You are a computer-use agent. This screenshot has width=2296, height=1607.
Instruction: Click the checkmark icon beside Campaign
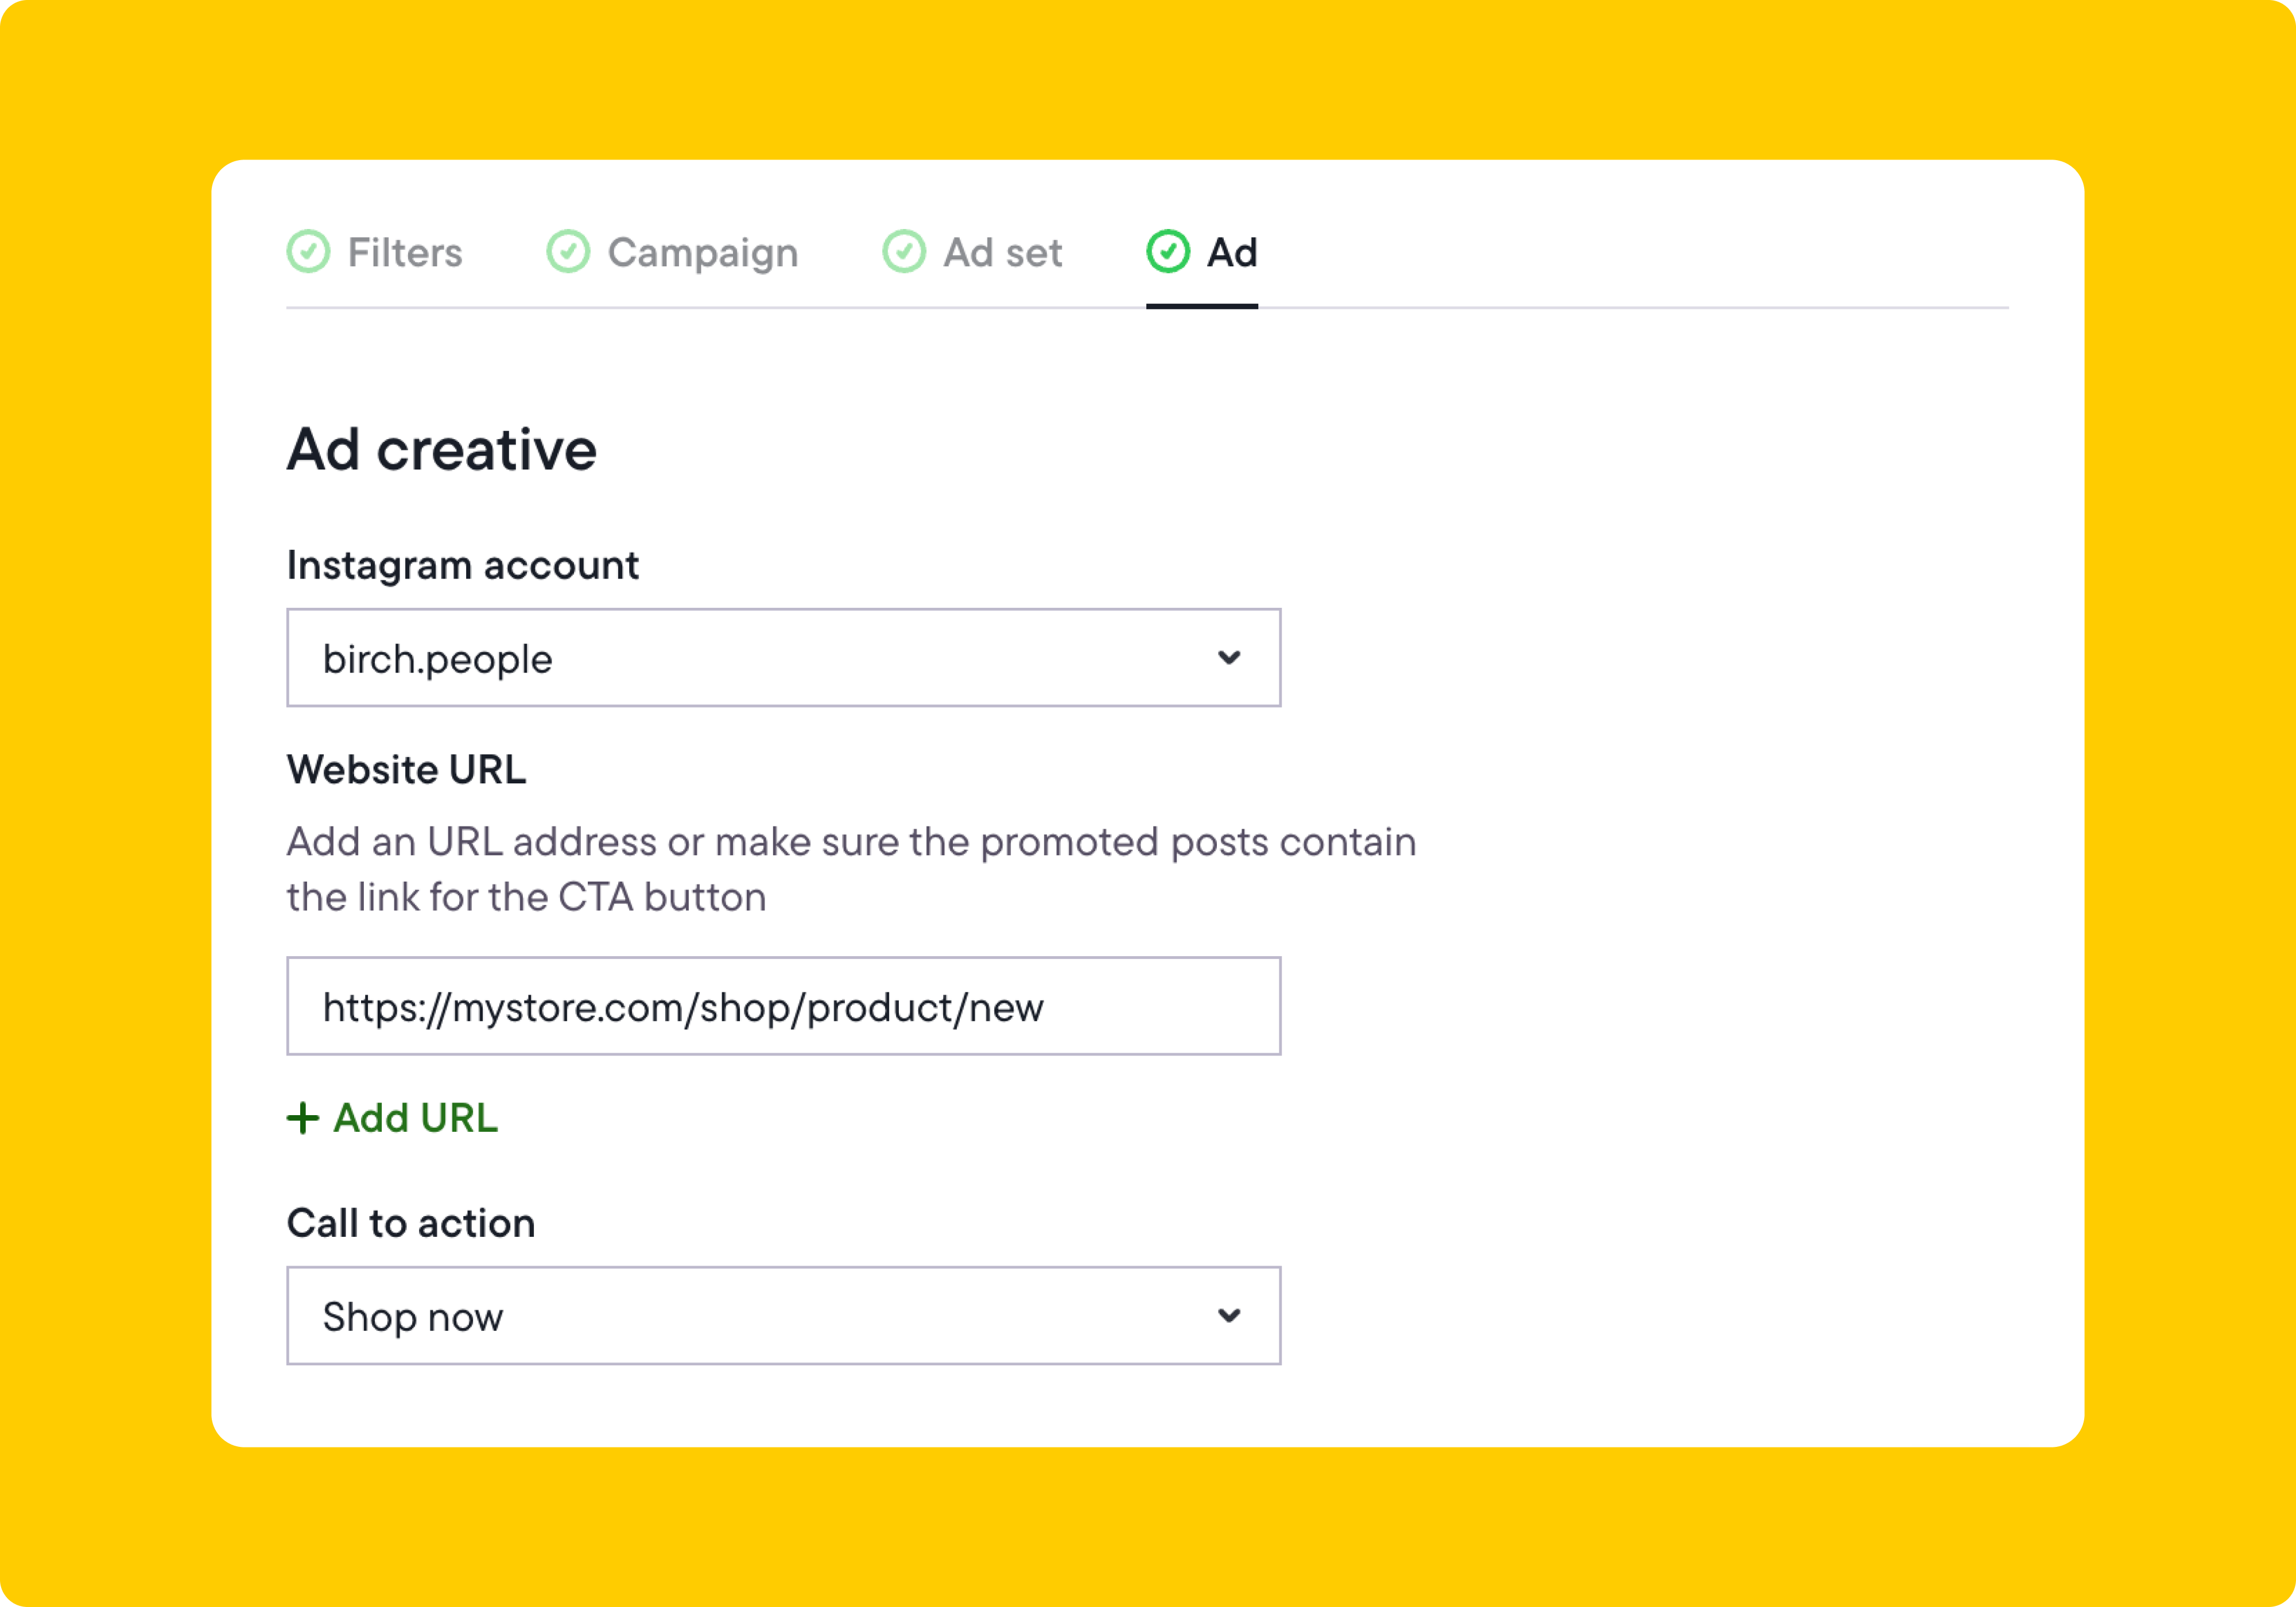568,252
